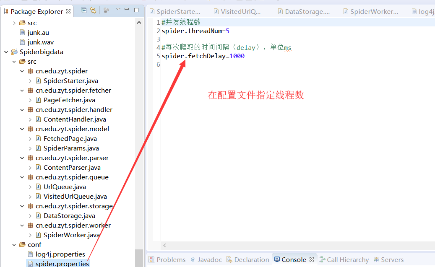Switch to SpiderWorker editor tab
Screen dimensions: 435x267
371,11
